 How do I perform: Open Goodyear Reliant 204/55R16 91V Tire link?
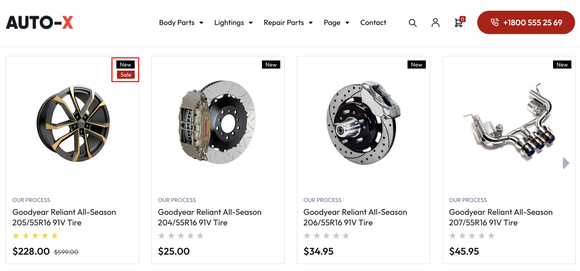tap(210, 217)
